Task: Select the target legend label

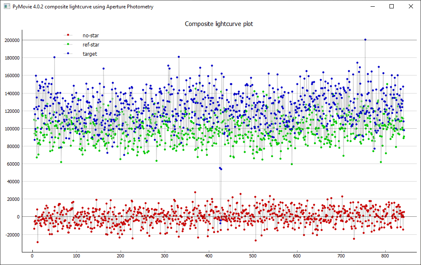Action: 90,54
